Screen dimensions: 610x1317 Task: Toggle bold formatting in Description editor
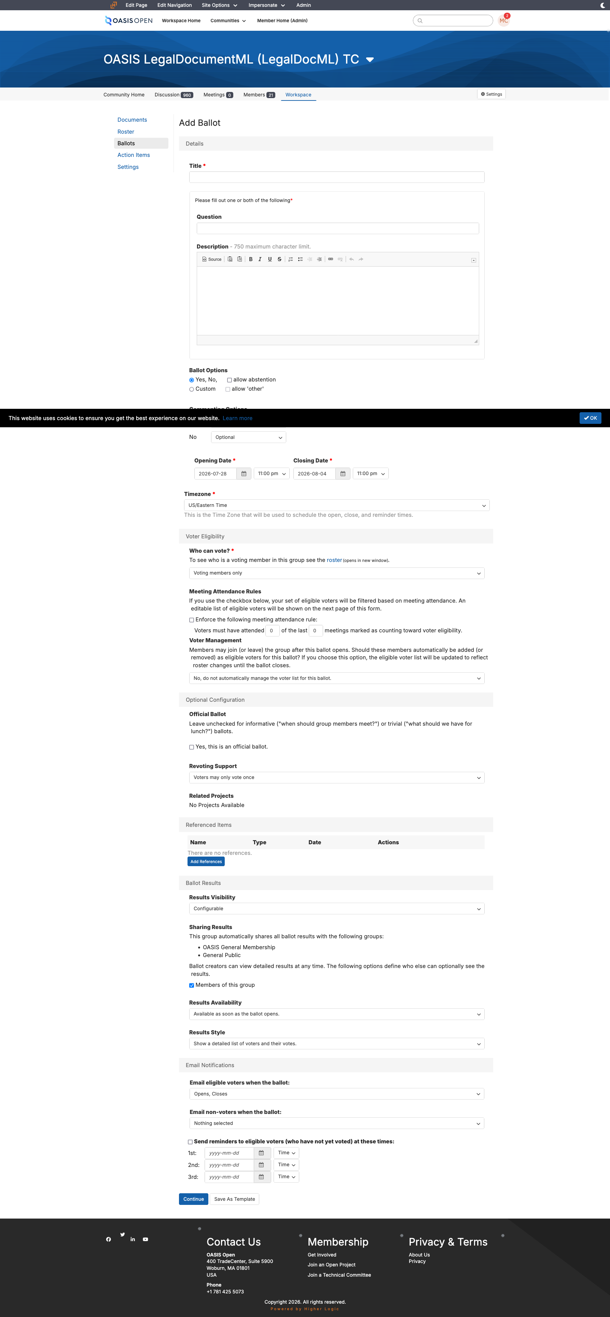coord(251,259)
